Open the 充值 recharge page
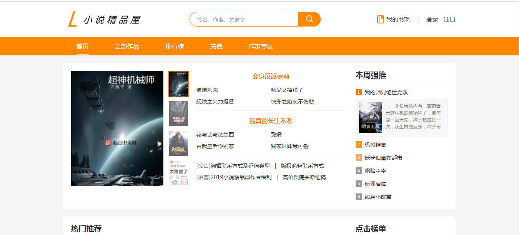 [x=216, y=47]
